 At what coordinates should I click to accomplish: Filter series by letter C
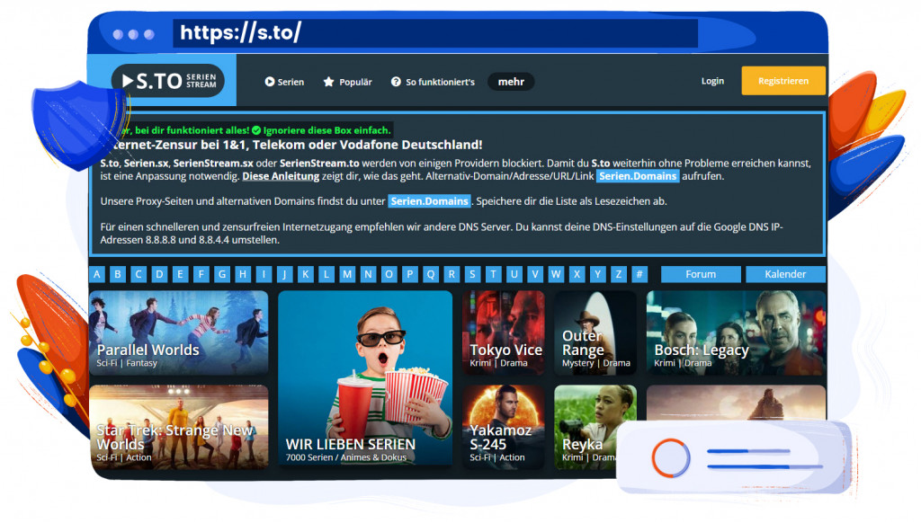[139, 274]
